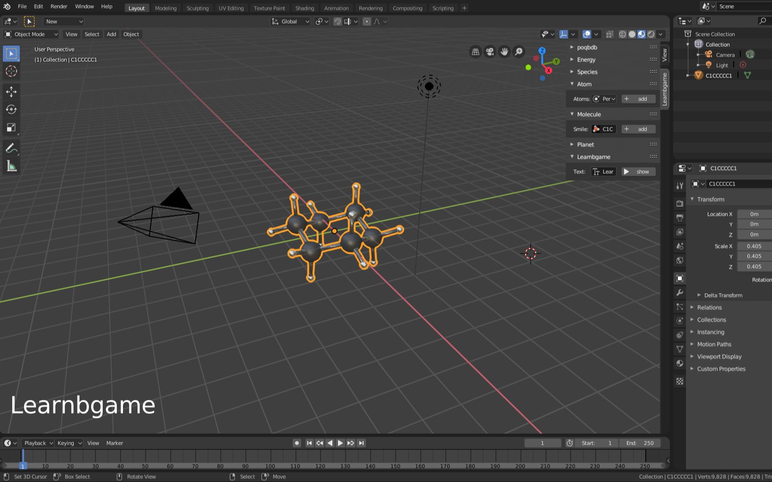Open the Modifier properties wrench tab
Image resolution: width=772 pixels, height=482 pixels.
pyautogui.click(x=679, y=293)
